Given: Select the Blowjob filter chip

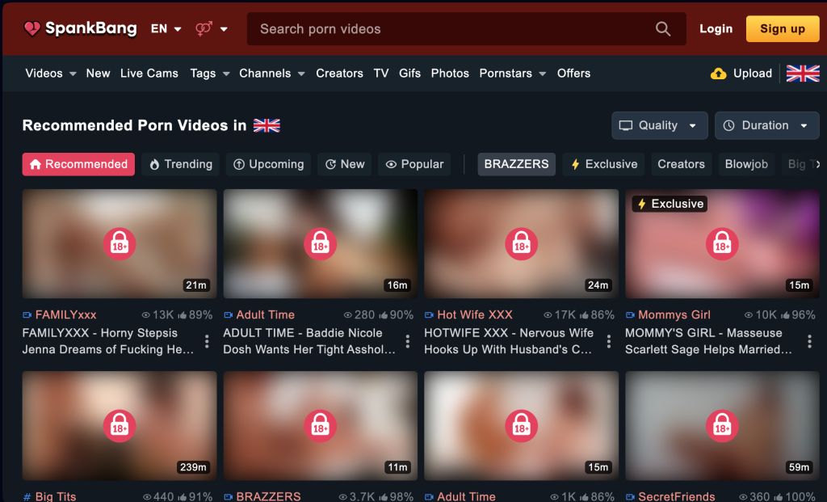Looking at the screenshot, I should [x=745, y=164].
